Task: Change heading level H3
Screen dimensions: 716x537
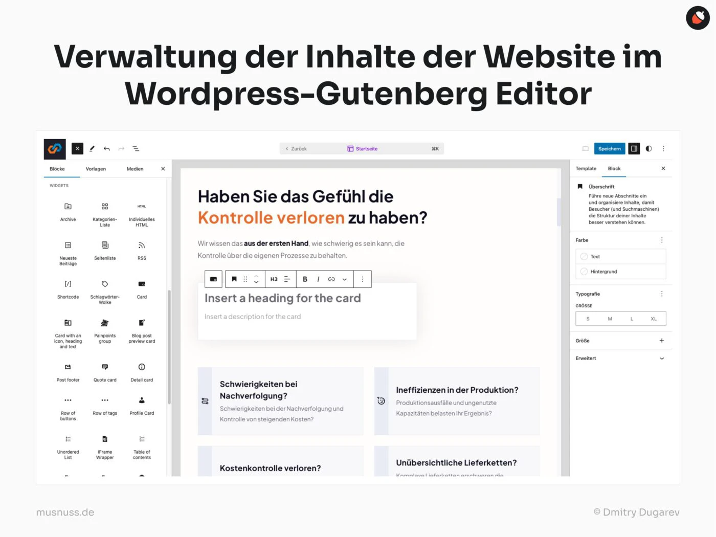Action: [x=274, y=279]
